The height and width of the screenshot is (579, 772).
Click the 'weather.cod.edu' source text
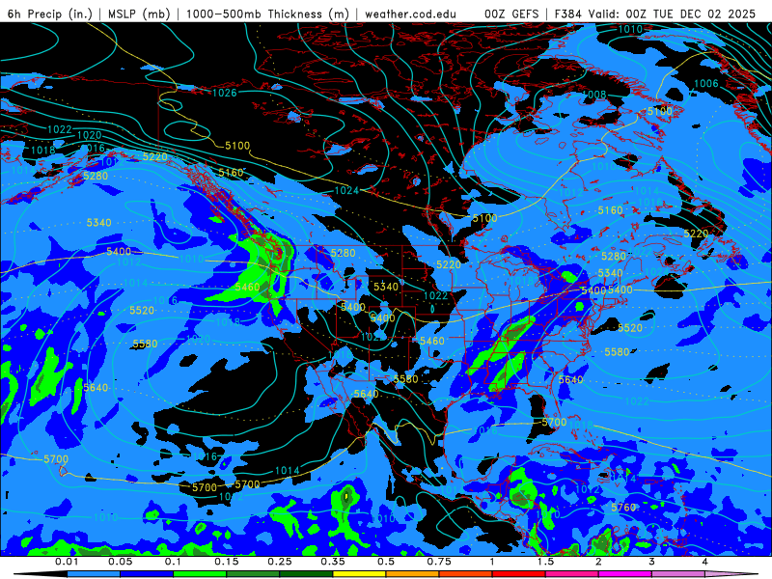(x=411, y=14)
